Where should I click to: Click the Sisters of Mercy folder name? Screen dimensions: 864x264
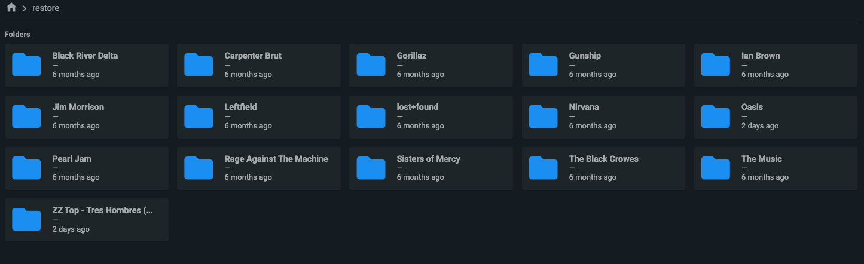coord(428,159)
